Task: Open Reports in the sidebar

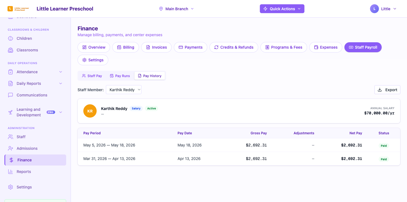Action: [x=35, y=172]
